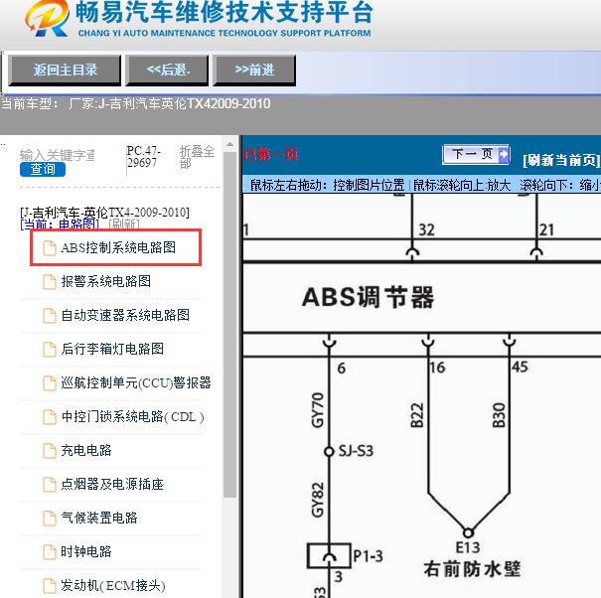Image resolution: width=601 pixels, height=598 pixels.
Task: Click the sidebar scrollbar up arrow
Action: point(230,144)
